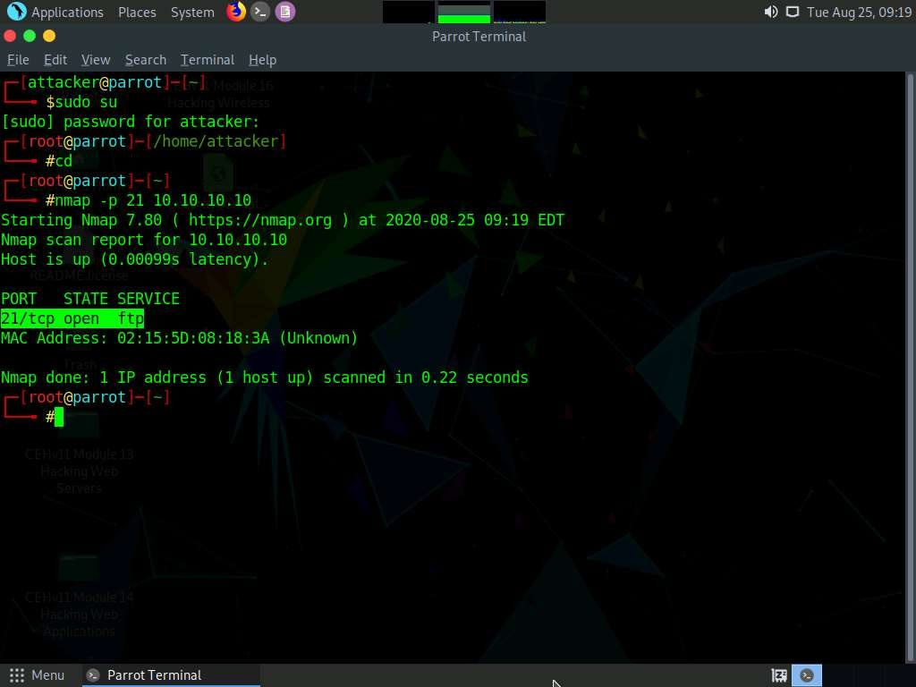
Task: Open the File menu
Action: pos(18,60)
